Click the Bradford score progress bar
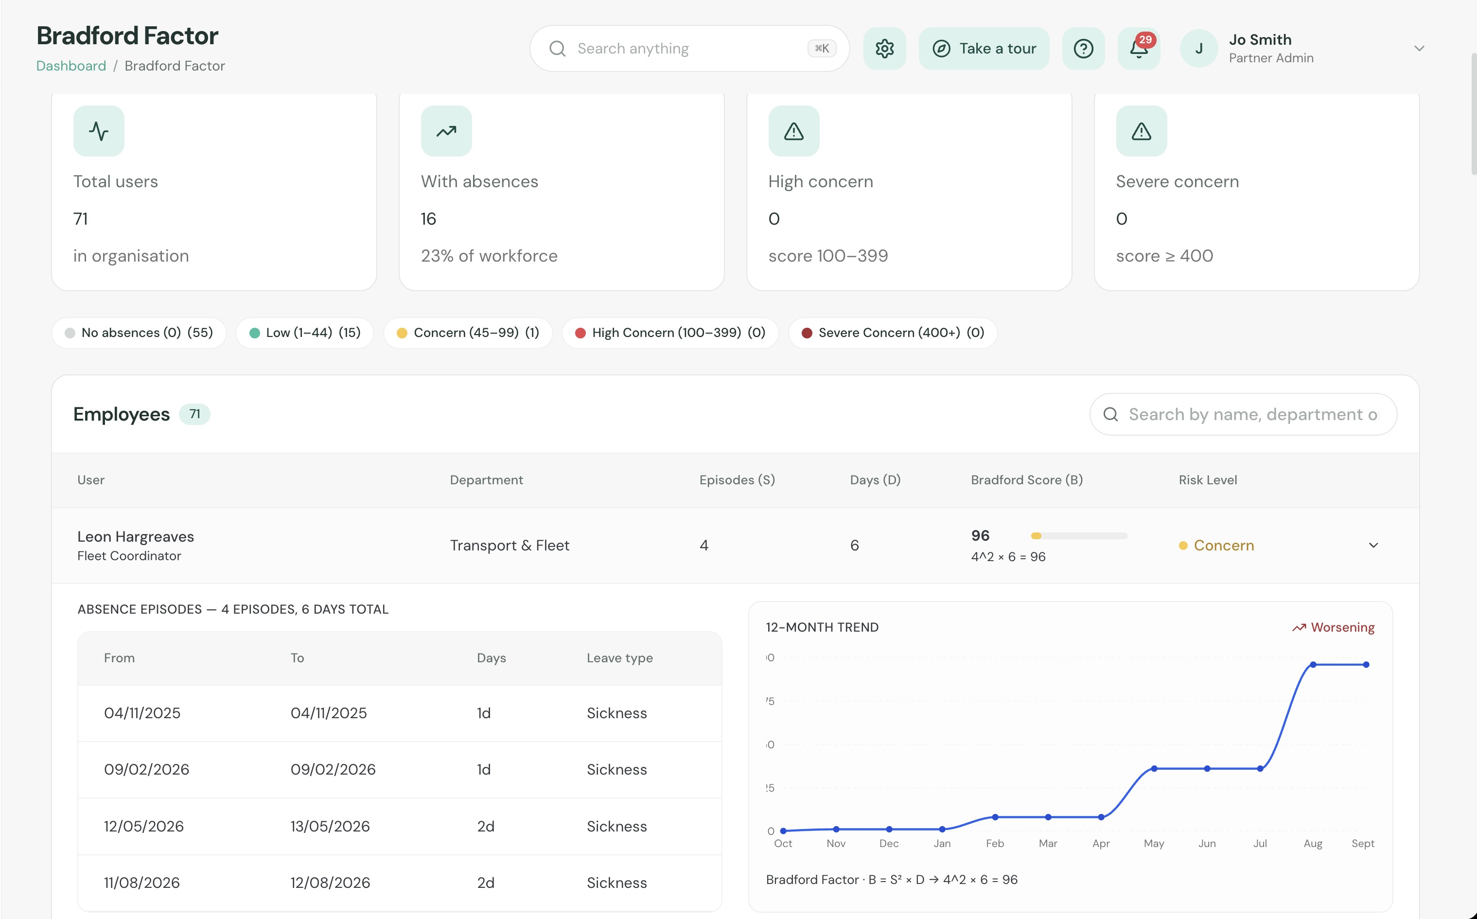 (1079, 535)
